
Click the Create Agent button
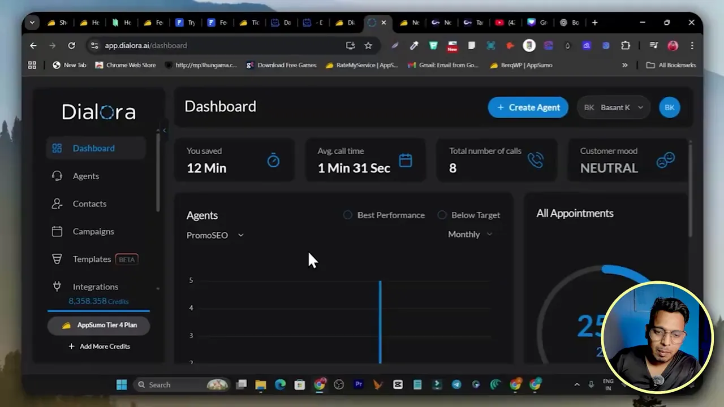pos(527,107)
